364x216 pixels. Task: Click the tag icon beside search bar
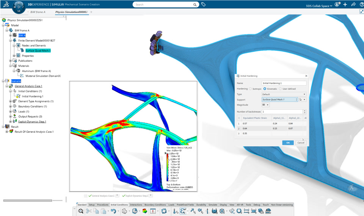pos(203,5)
